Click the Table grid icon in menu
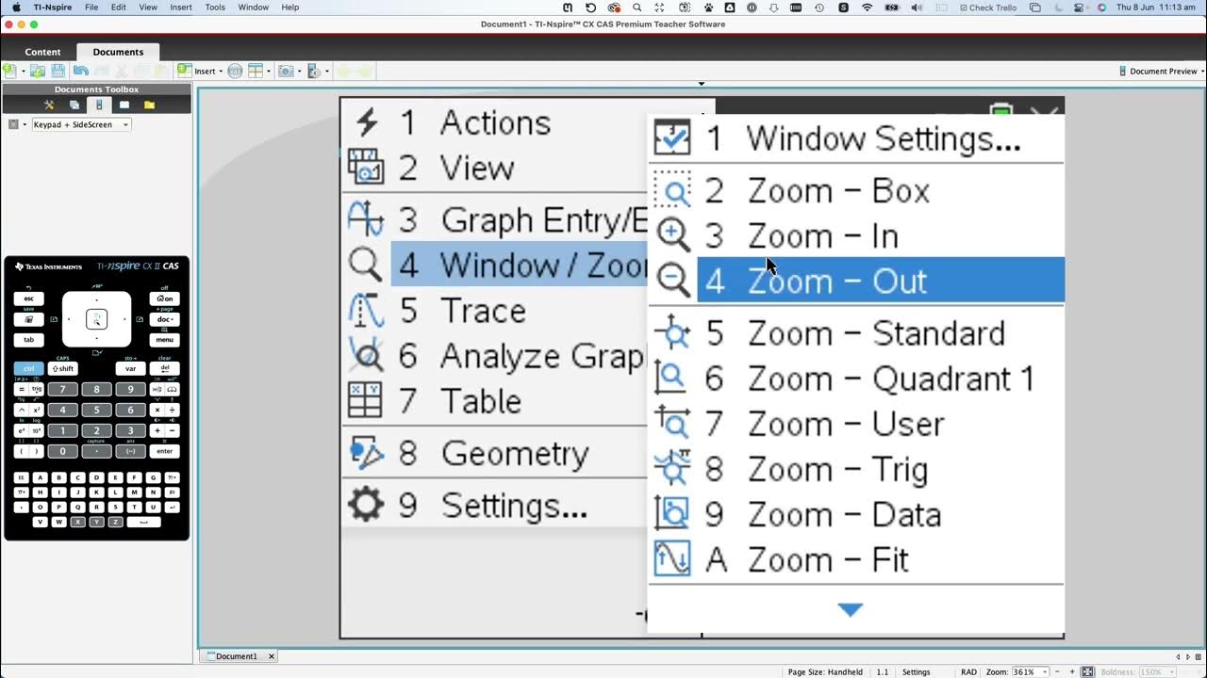The image size is (1207, 678). point(365,400)
